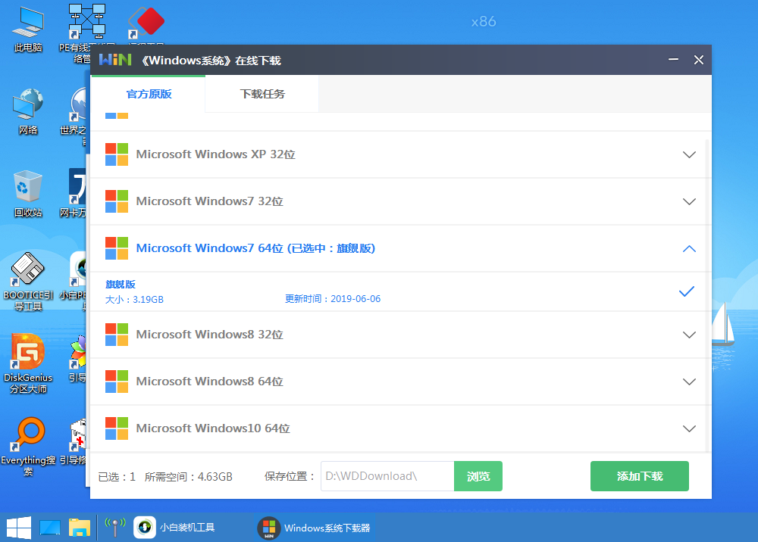Switch to 下载任务 tab
This screenshot has width=758, height=542.
click(262, 94)
